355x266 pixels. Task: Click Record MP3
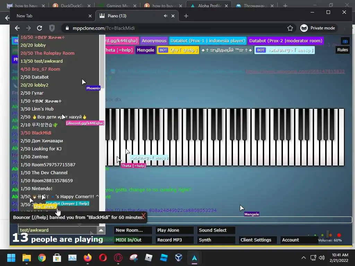point(175,240)
